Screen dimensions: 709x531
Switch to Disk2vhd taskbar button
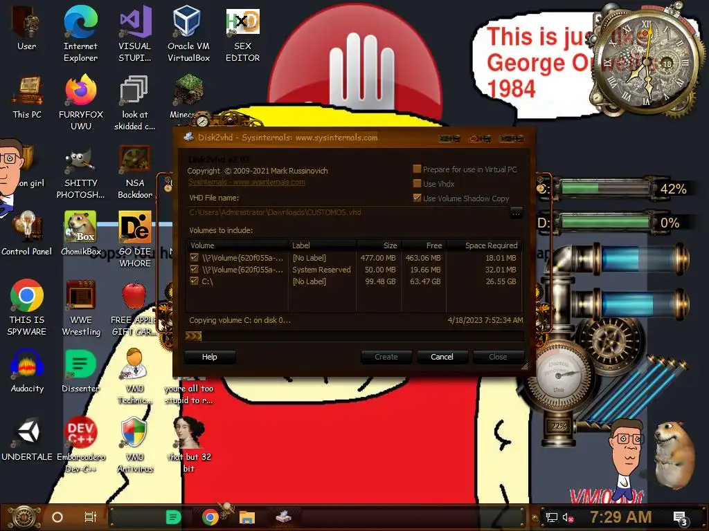pos(283,517)
